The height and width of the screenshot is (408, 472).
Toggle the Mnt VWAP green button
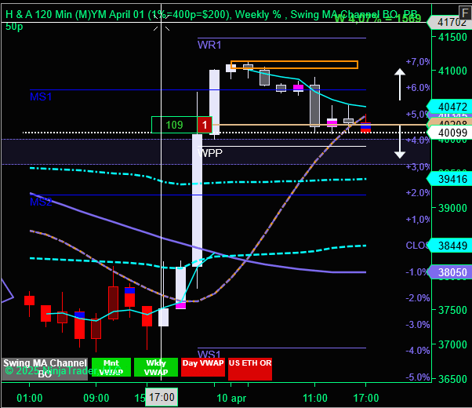click(x=111, y=367)
